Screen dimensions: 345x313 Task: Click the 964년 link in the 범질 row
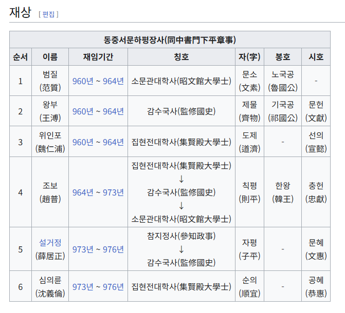tap(113, 81)
